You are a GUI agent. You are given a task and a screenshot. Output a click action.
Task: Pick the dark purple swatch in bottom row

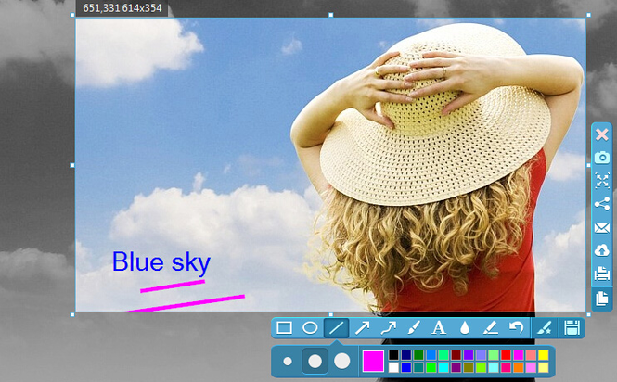click(456, 367)
